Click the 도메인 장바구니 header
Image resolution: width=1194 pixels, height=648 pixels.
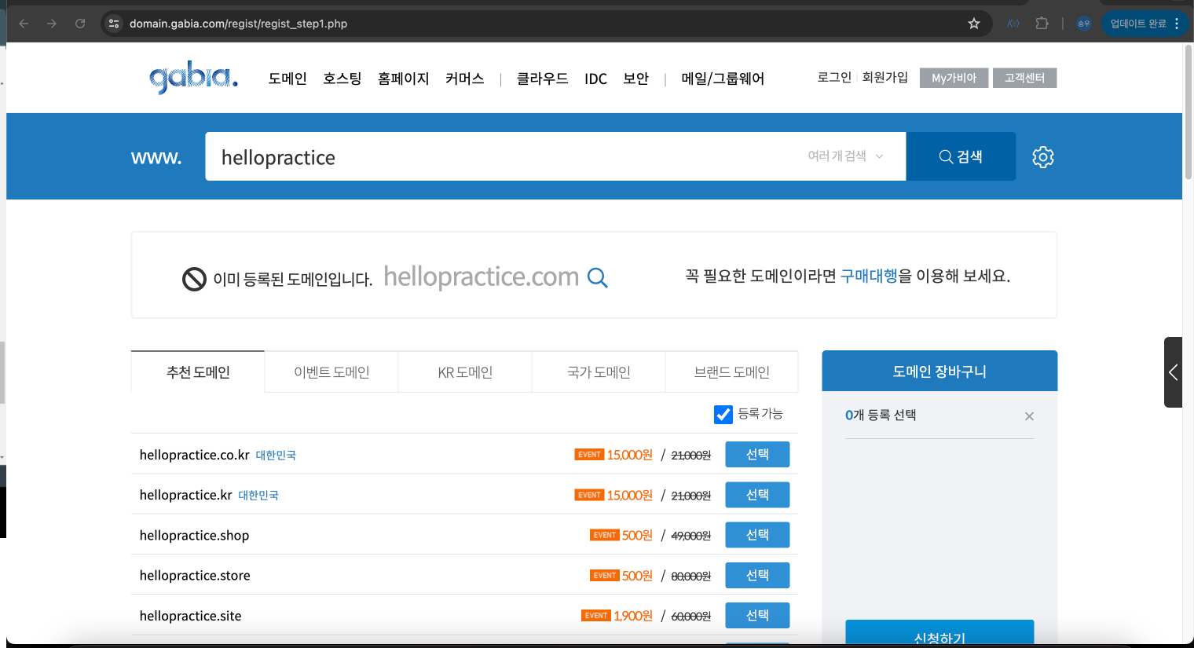939,371
